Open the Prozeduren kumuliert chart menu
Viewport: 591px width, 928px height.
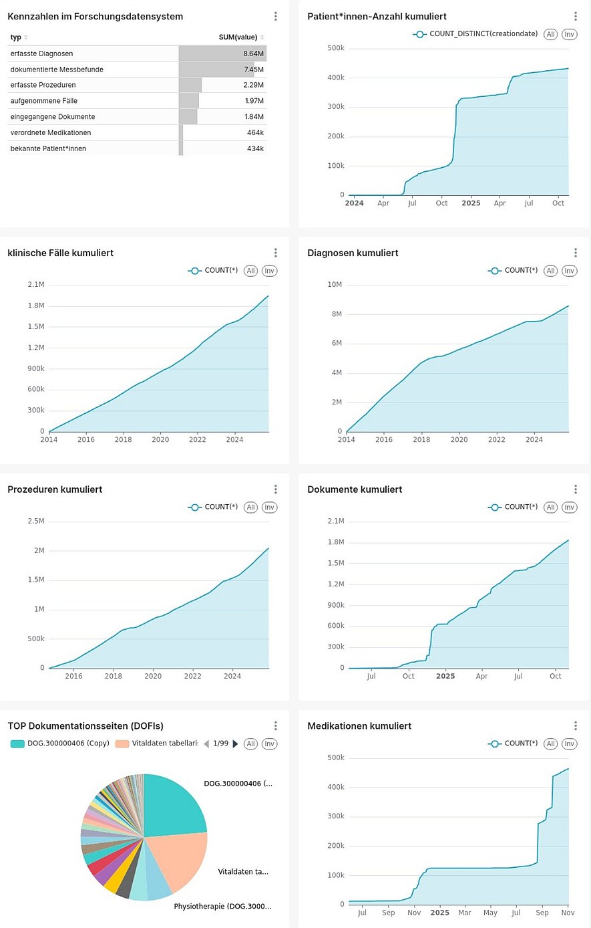point(276,489)
